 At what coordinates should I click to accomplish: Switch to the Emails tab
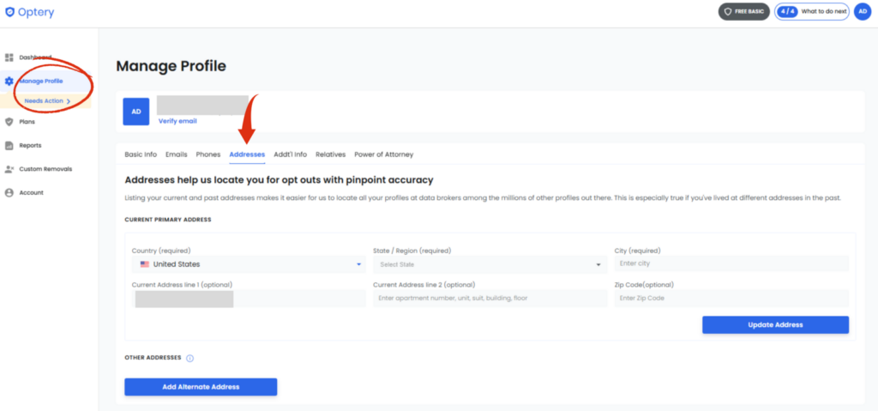click(177, 154)
